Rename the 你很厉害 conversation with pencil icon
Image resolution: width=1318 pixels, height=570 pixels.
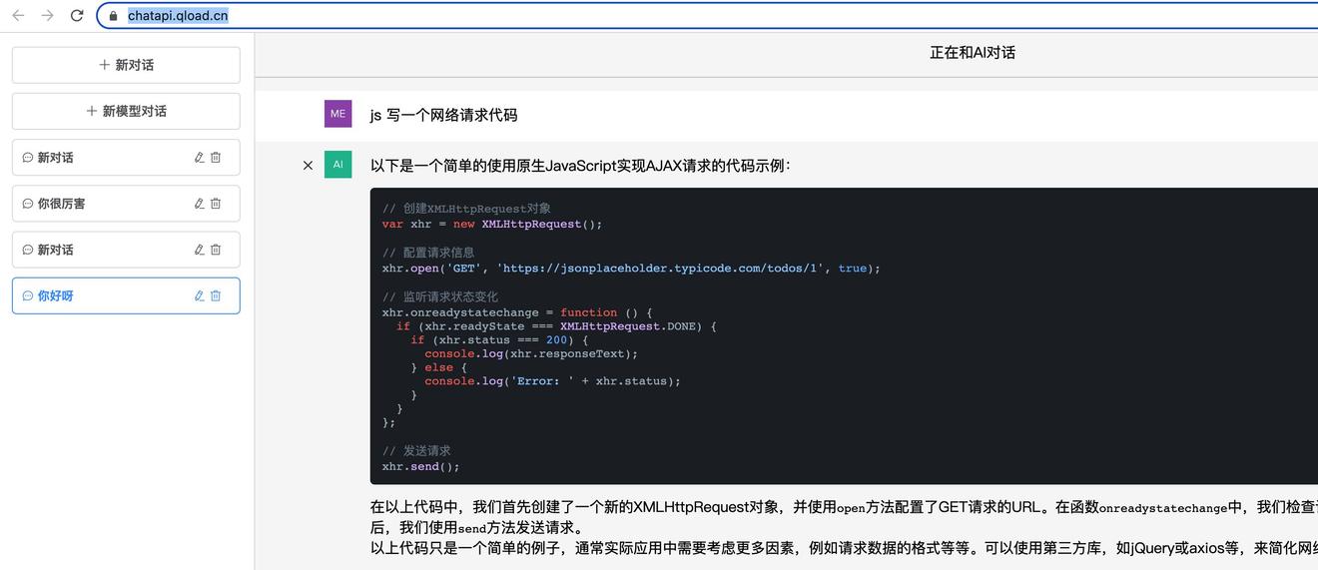point(199,204)
